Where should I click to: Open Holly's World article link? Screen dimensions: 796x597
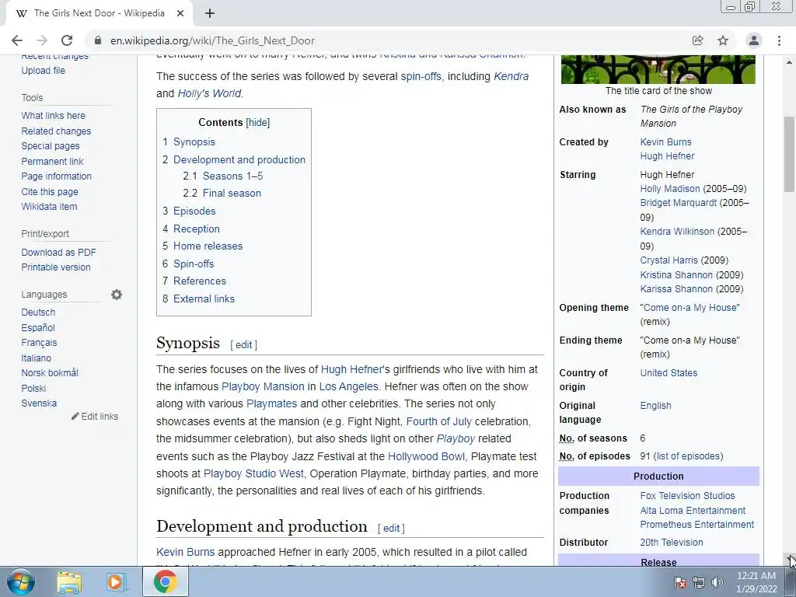209,93
